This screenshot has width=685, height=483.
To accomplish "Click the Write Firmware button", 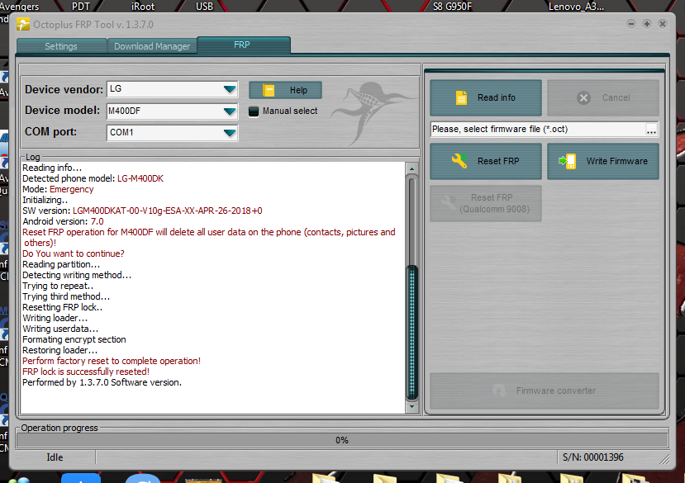I will pyautogui.click(x=603, y=161).
